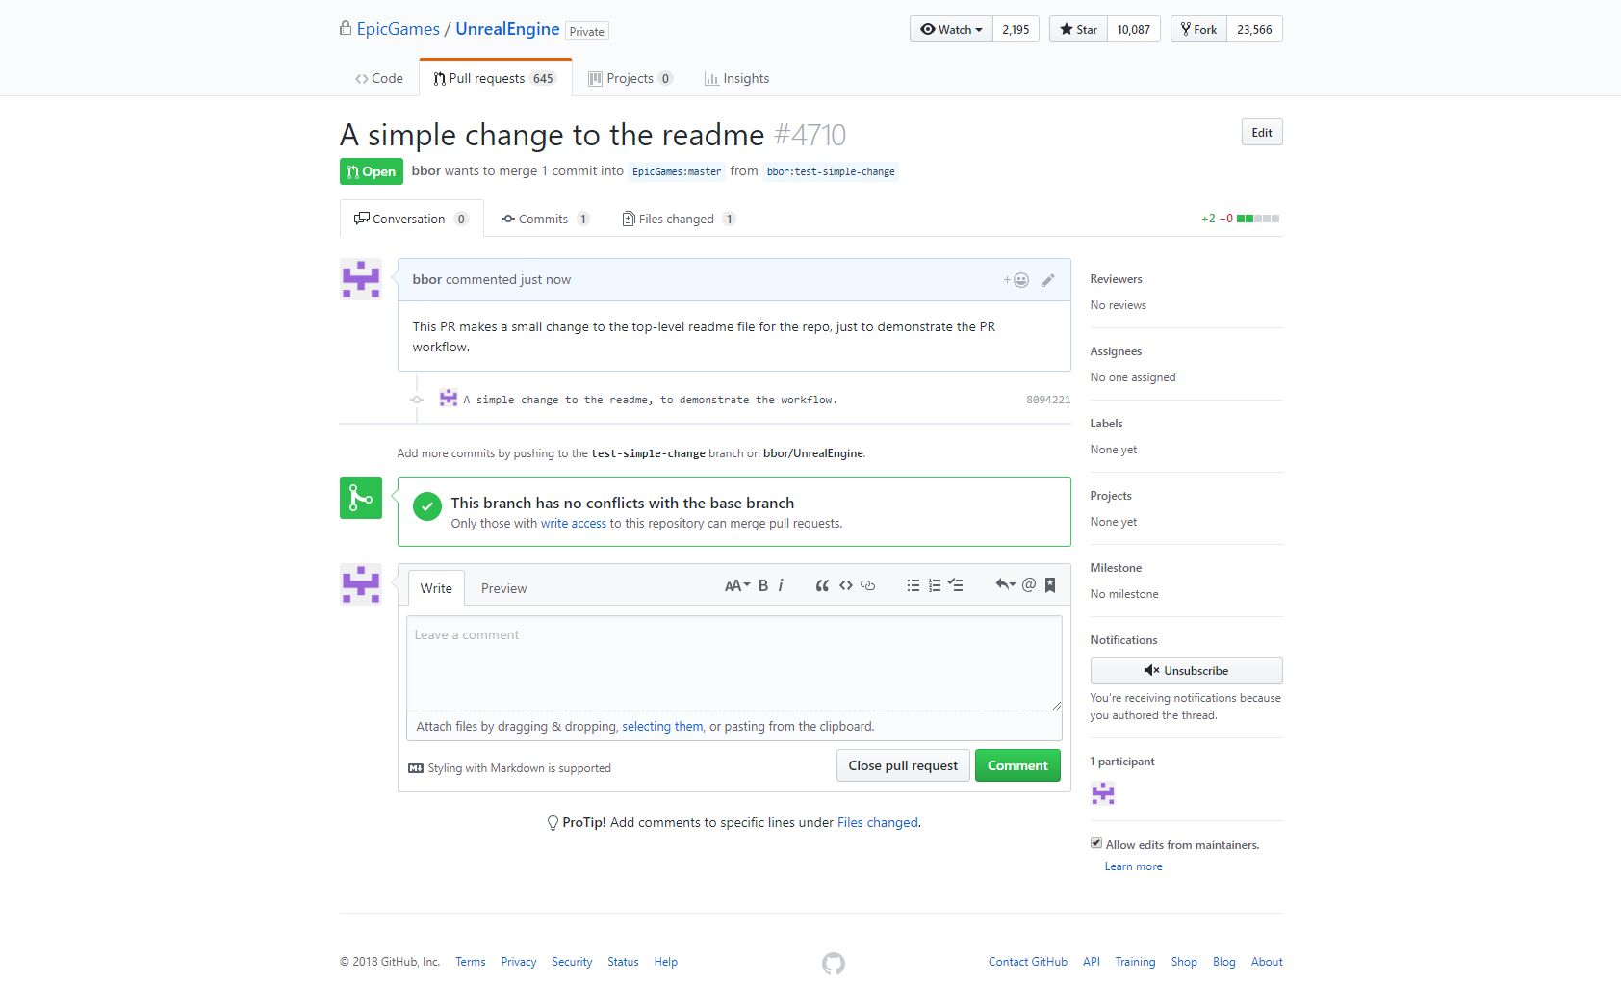Toggle Allow edits from maintainers checkbox
The height and width of the screenshot is (982, 1621).
tap(1095, 843)
